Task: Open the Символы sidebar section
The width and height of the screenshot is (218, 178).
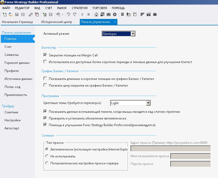Action: coord(11,55)
